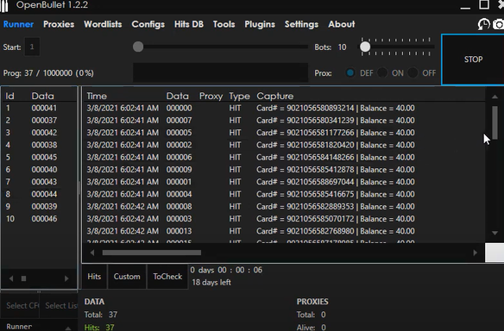Viewport: 504px width, 331px height.
Task: Select bot row 10 with data 000046
Action: click(39, 219)
